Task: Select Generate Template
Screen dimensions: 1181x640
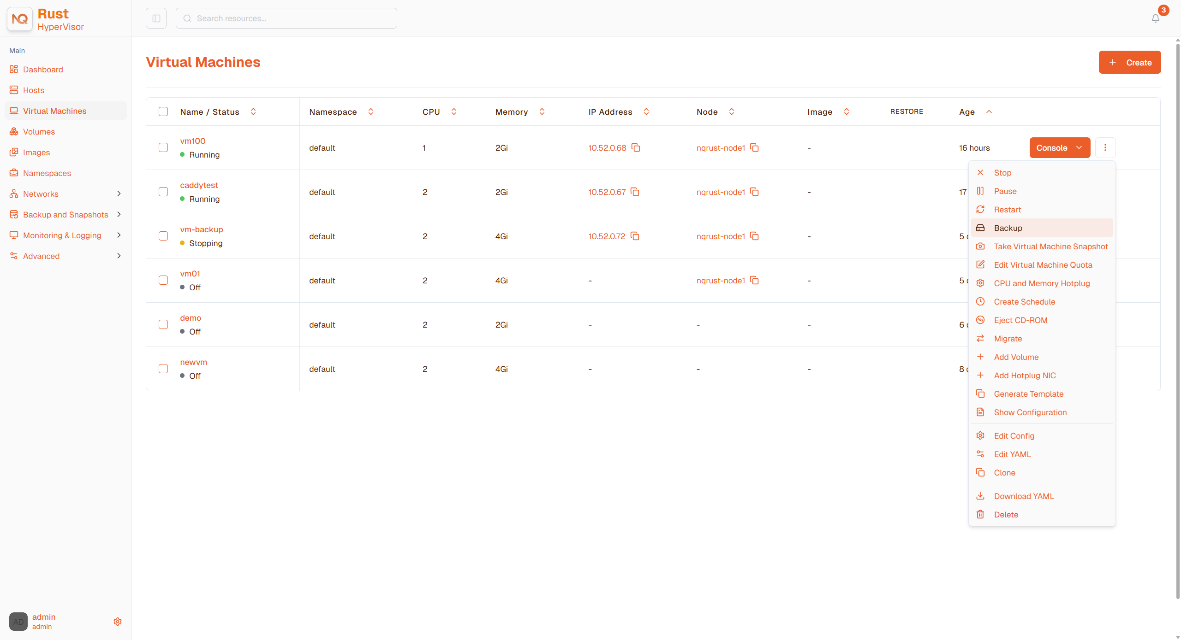Action: pos(1042,394)
